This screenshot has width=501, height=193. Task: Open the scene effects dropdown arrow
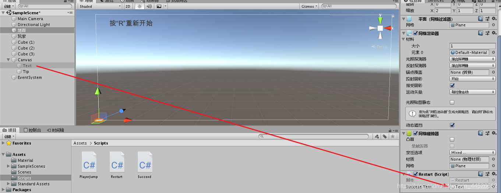tap(165, 6)
